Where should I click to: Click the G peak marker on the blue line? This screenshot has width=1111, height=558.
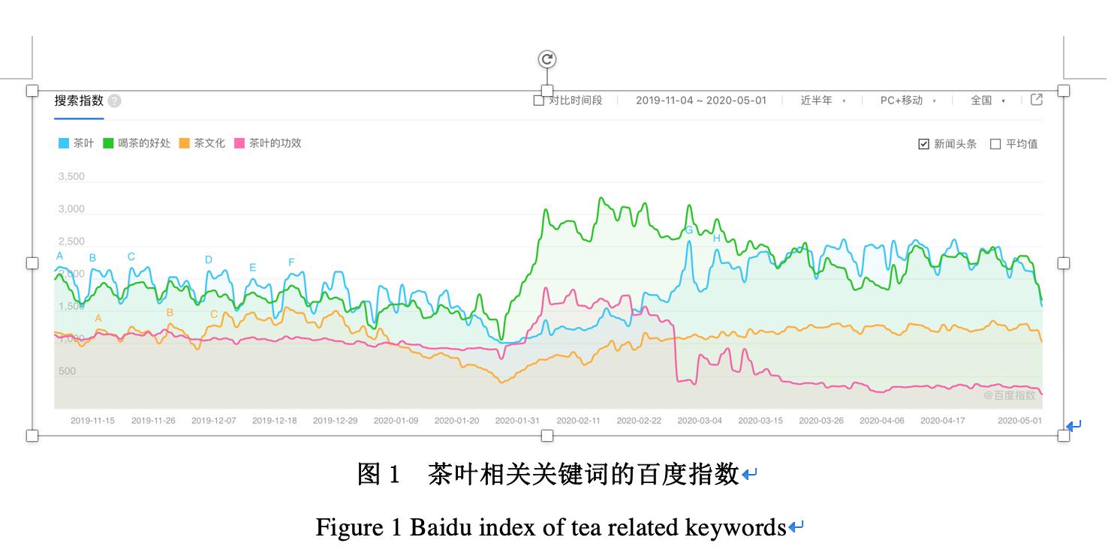pyautogui.click(x=690, y=230)
